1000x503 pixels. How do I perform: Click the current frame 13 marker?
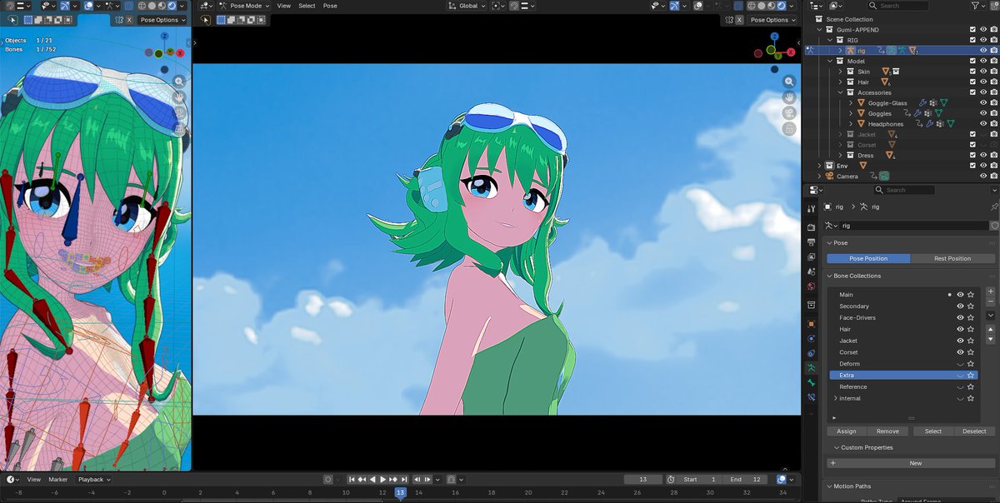coord(400,493)
